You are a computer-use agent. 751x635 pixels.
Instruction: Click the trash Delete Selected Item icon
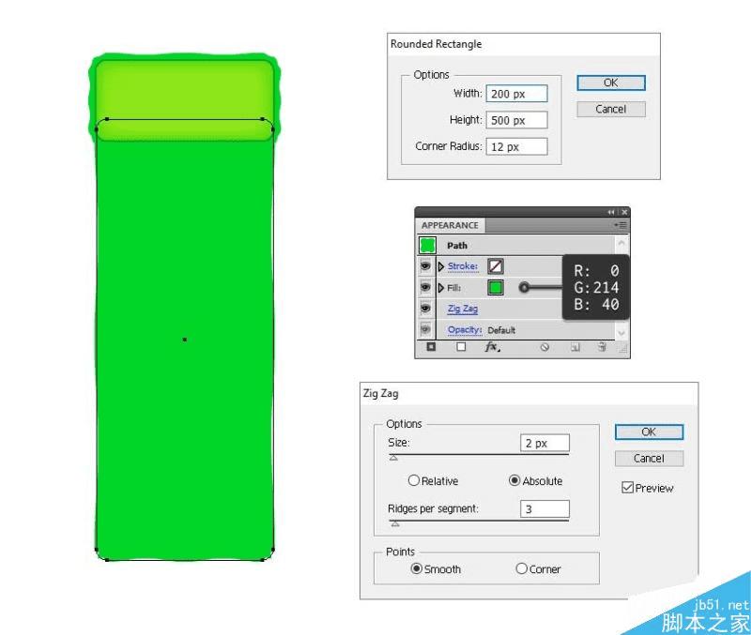click(x=602, y=347)
